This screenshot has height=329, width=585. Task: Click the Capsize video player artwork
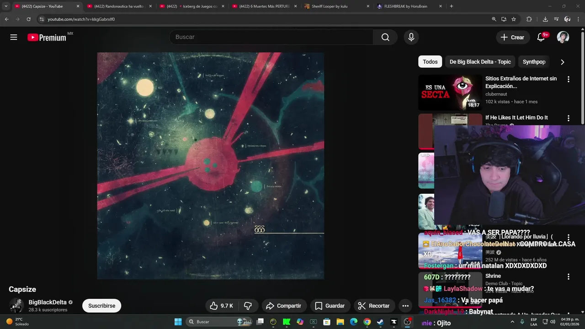tap(211, 166)
